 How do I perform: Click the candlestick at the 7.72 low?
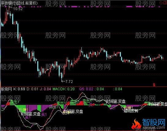click(x=62, y=77)
